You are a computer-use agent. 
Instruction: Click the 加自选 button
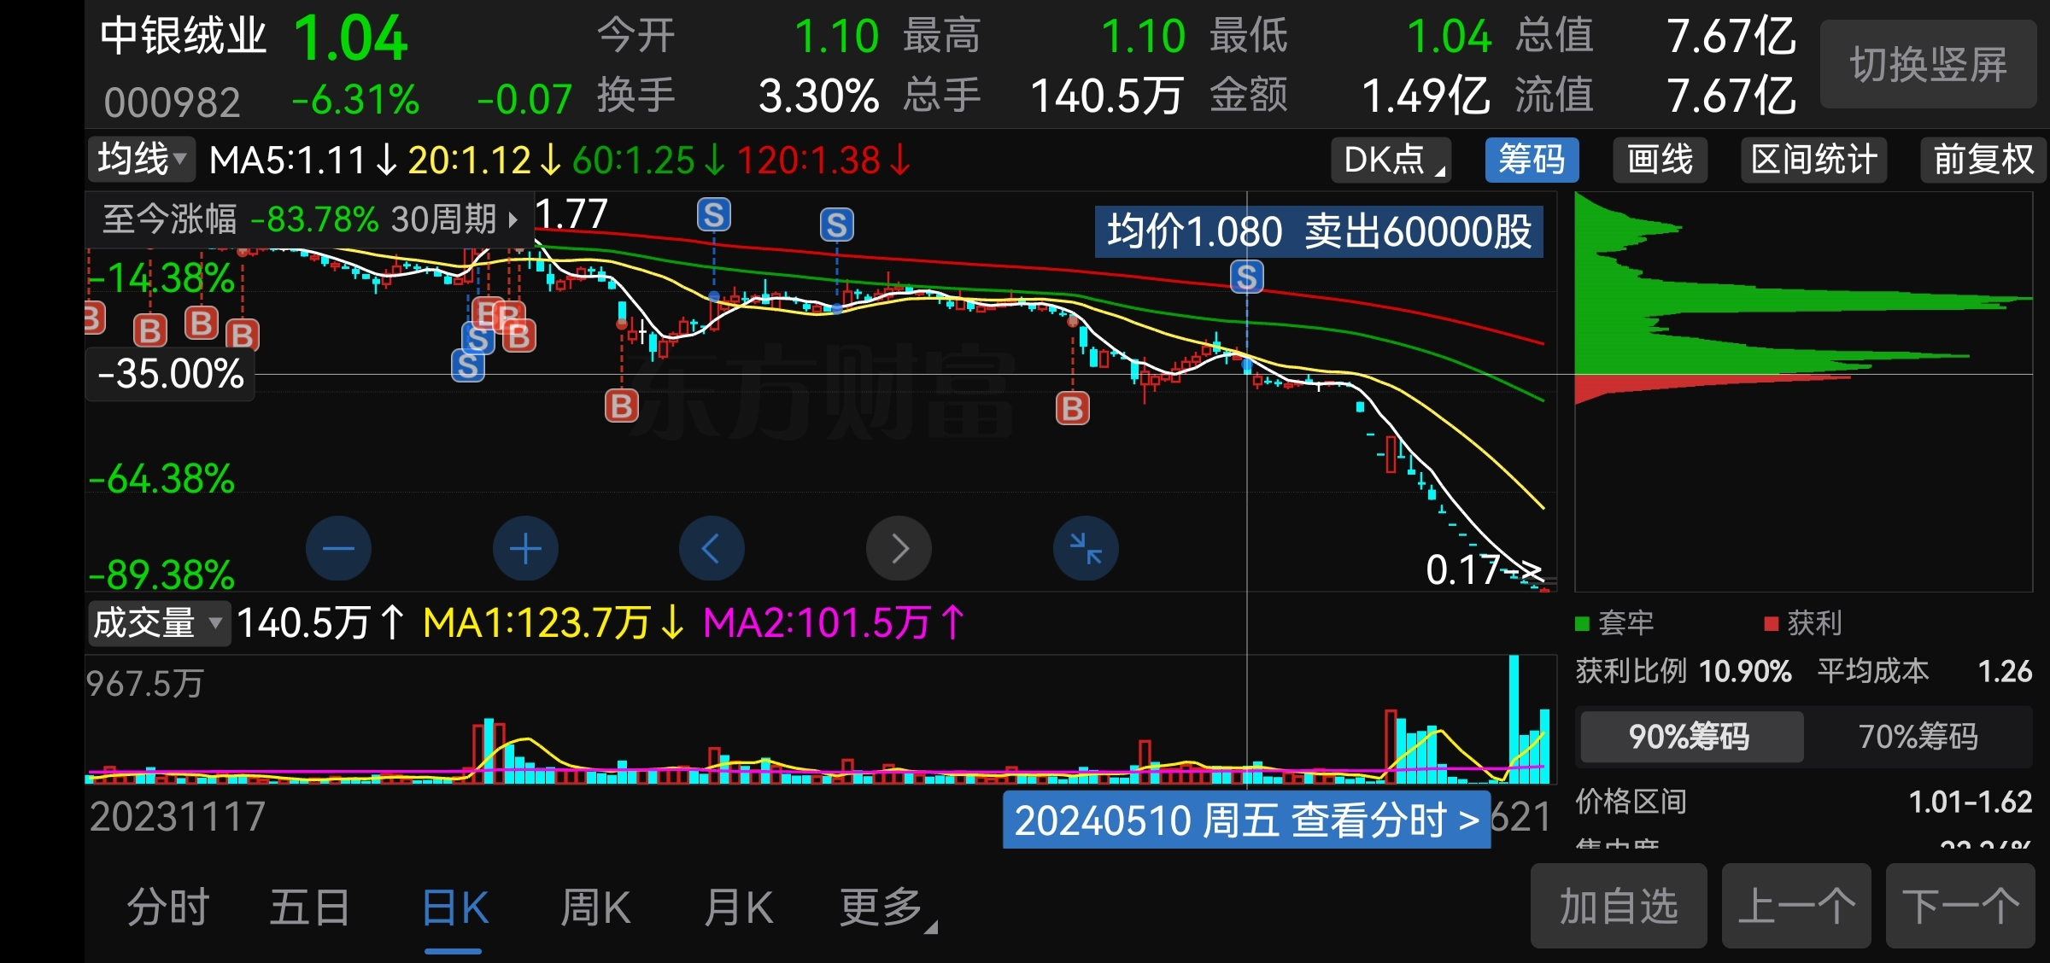1618,906
